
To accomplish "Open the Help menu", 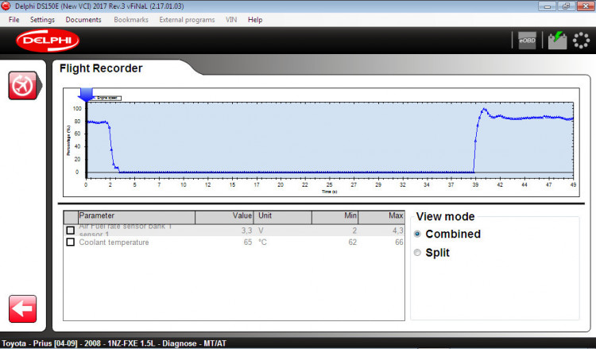I will (x=255, y=19).
